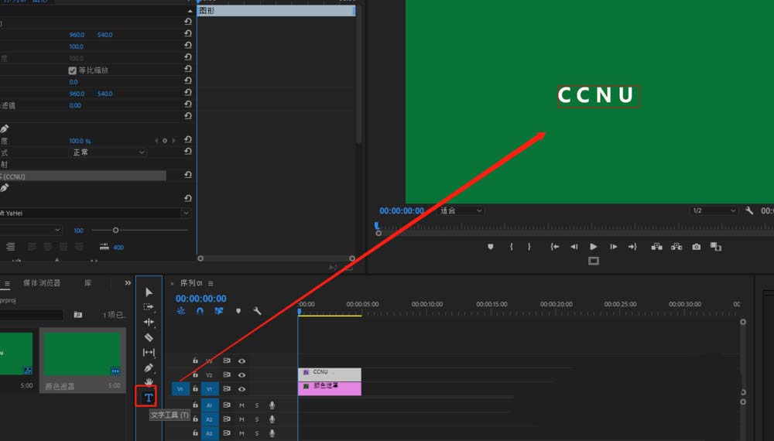This screenshot has height=441, width=774.
Task: Enable voice-over record on A1
Action: point(272,405)
